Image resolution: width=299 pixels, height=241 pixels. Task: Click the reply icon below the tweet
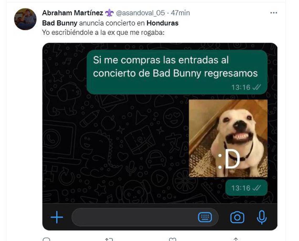click(x=46, y=239)
